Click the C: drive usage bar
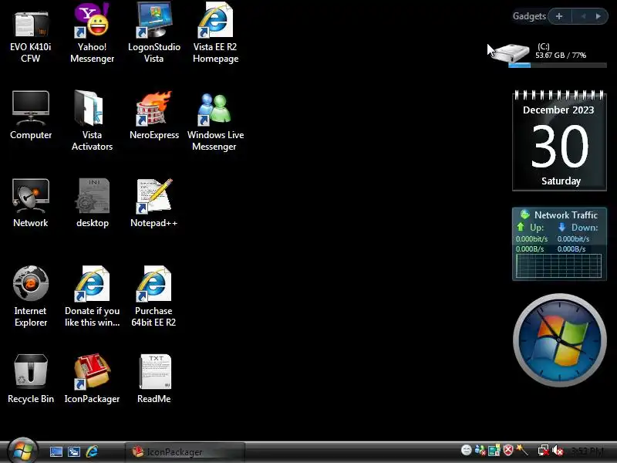Screen dimensions: 617x463 click(x=558, y=66)
